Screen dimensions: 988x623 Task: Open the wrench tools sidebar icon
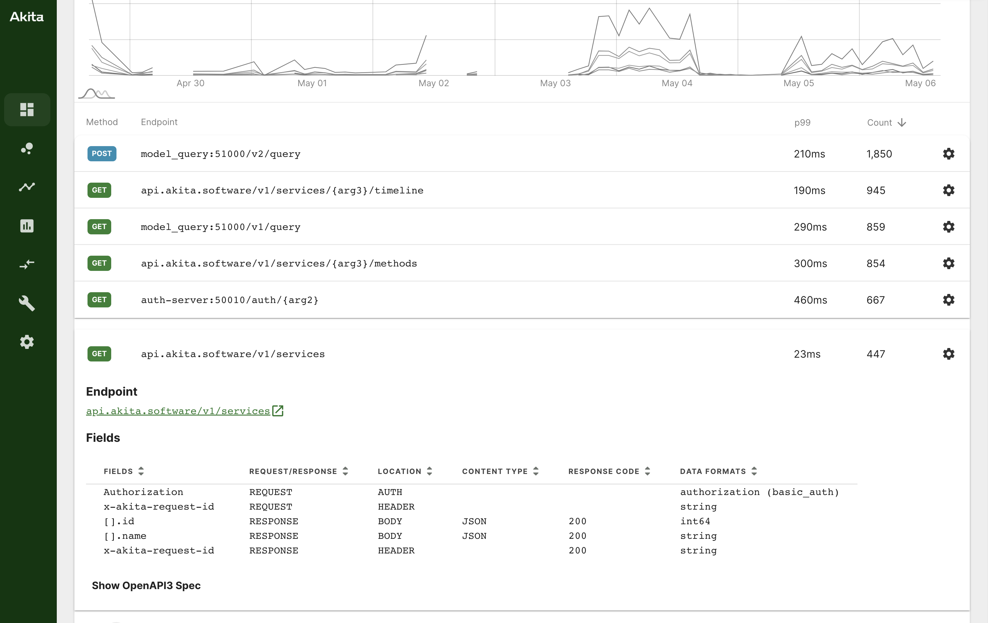(27, 303)
